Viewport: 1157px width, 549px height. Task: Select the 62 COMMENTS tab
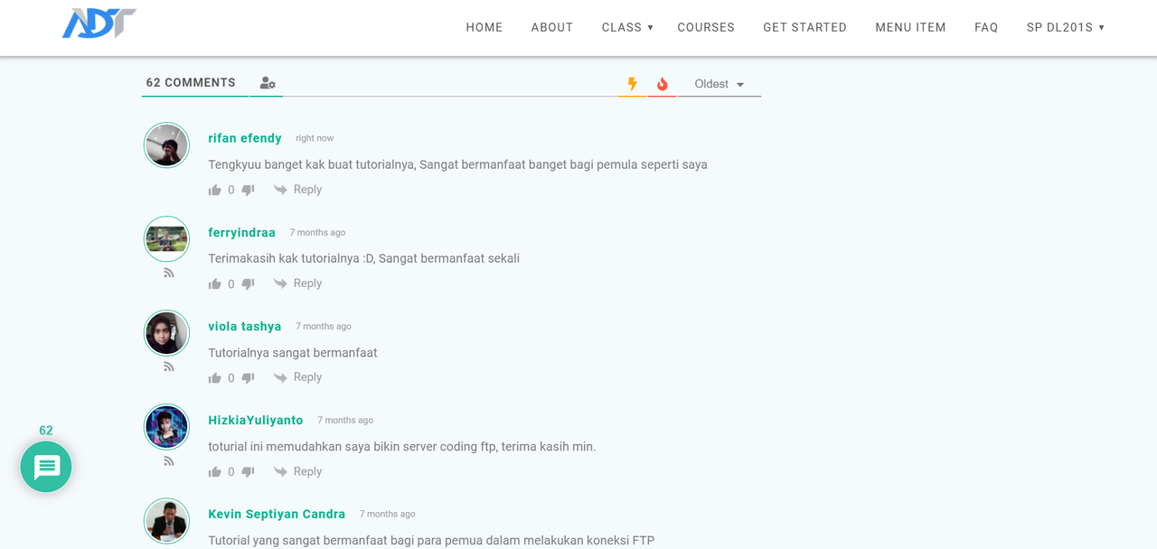[x=191, y=82]
